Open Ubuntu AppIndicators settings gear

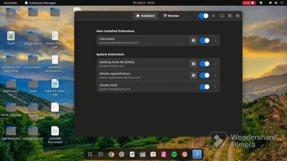(193, 75)
